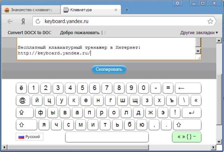The image size is (224, 152).
Task: Tap the о key
Action: [x=114, y=113]
